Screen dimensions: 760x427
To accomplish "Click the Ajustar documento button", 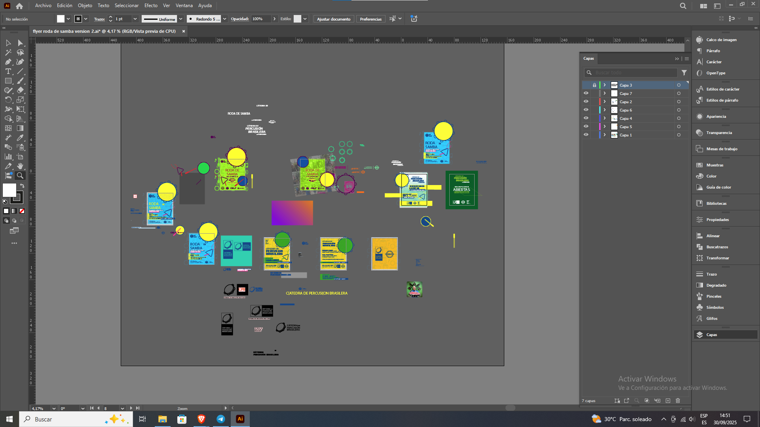I will point(333,19).
